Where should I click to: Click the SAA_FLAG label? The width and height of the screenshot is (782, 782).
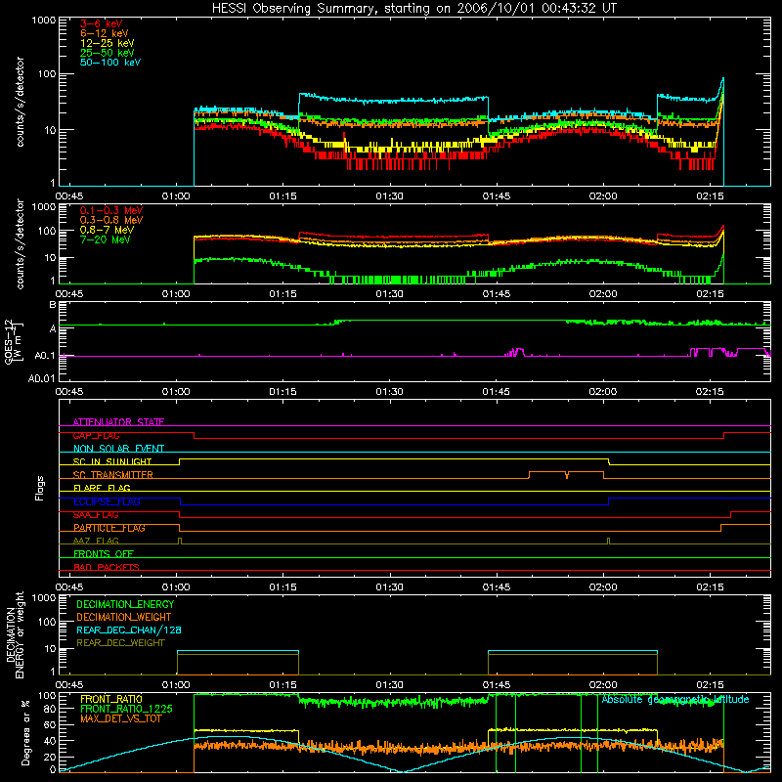click(96, 515)
